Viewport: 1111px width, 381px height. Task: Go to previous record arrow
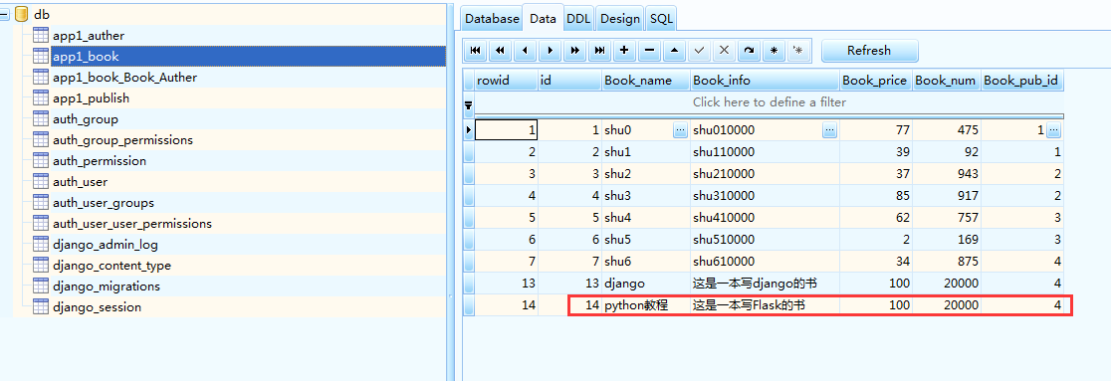click(525, 51)
